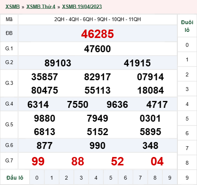197x185 pixels.
Task: Click the G.1 prize number 47600
Action: (x=97, y=49)
